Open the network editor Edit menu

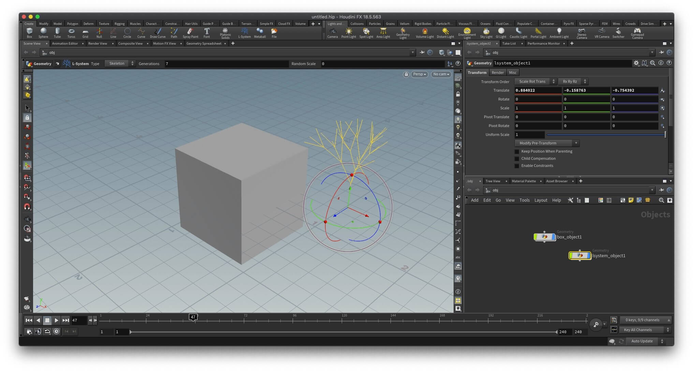point(487,200)
